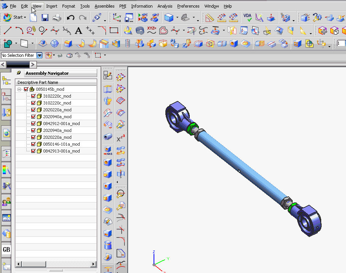Select the Point plus-plus tool

coord(90,31)
